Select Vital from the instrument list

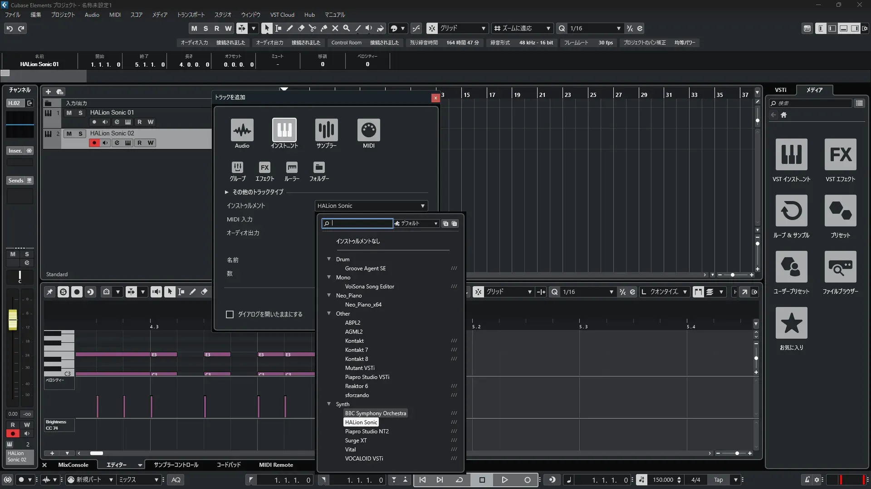[350, 450]
